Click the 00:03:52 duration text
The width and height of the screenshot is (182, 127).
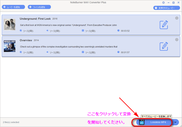coord(125,31)
